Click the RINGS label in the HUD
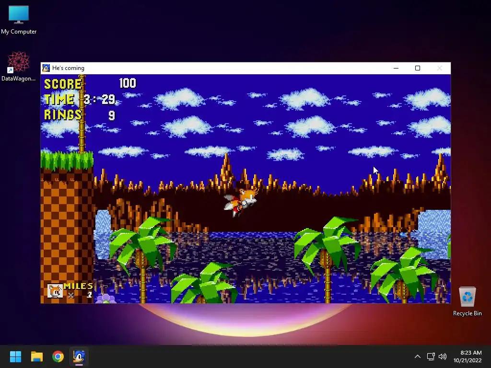491x368 pixels. (x=63, y=115)
